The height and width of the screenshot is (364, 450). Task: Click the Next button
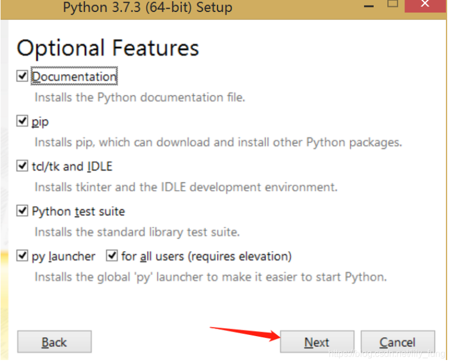[x=317, y=342]
